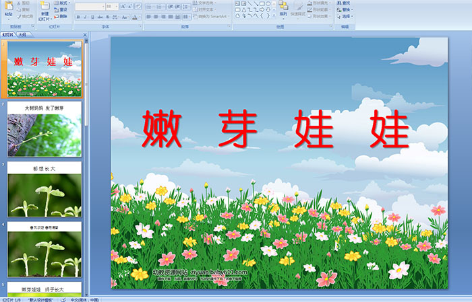Close the slides thumbnail pane
This screenshot has height=302, width=472.
tap(85, 35)
